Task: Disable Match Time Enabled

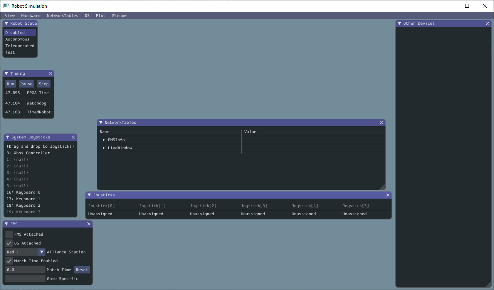Action: pos(8,261)
